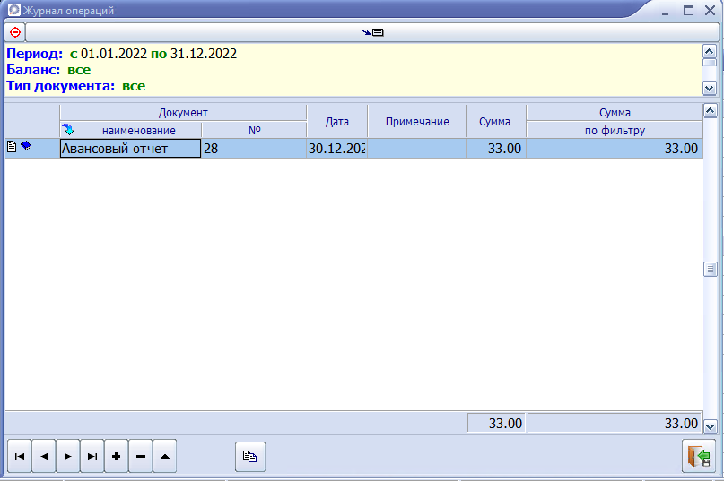Image resolution: width=724 pixels, height=481 pixels.
Task: Click the blue book icon in the row margin
Action: coord(26,146)
